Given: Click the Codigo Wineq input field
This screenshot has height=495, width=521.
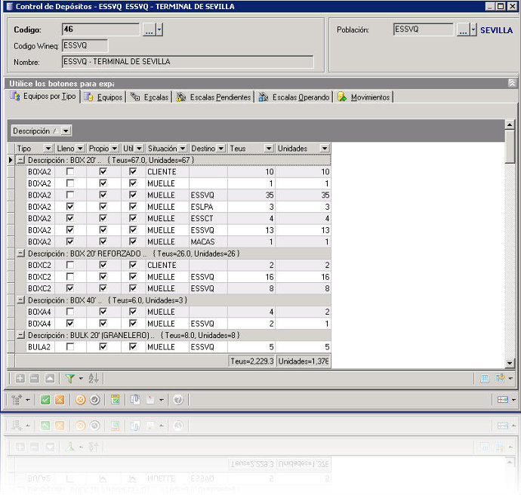Looking at the screenshot, I should [85, 45].
